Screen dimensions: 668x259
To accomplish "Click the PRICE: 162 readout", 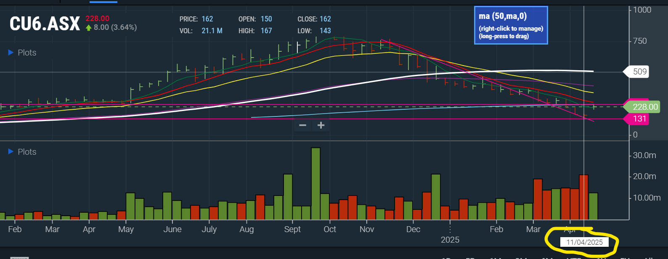I will point(196,19).
